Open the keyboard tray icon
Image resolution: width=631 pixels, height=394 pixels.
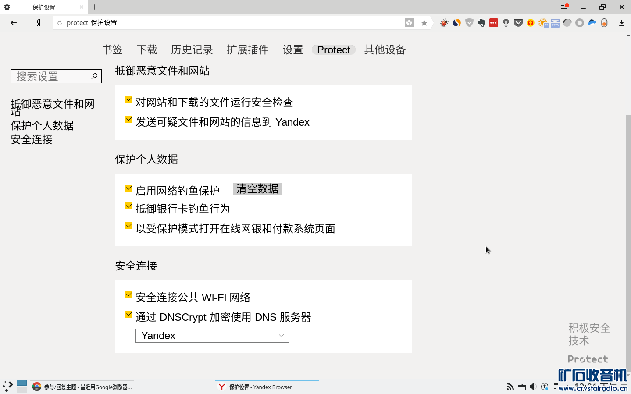pos(521,387)
